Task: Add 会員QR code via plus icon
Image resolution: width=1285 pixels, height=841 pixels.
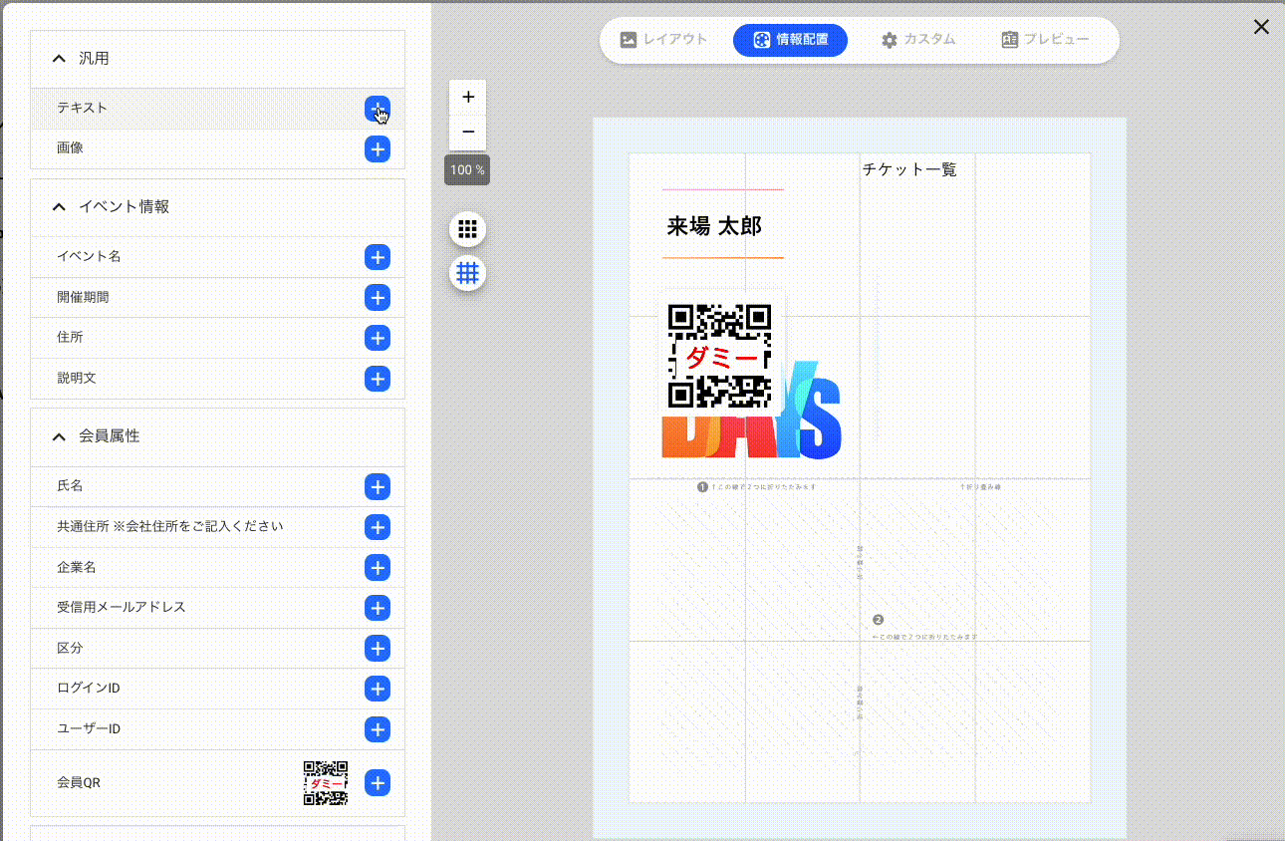Action: (x=377, y=783)
